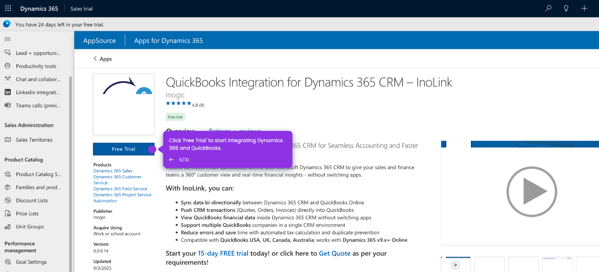599x272 pixels.
Task: Click the trial notification icon
Action: pos(7,24)
